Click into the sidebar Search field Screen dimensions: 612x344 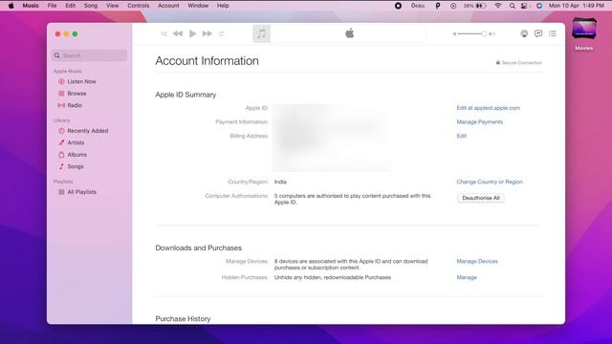pos(89,55)
